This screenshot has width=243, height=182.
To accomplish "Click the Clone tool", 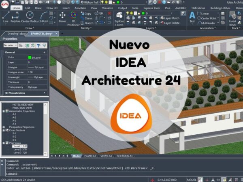I will click(x=86, y=19).
